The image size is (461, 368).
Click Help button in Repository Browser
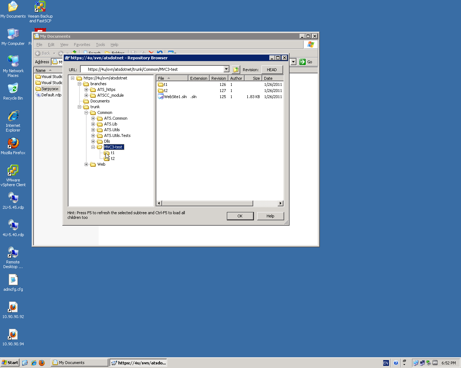[x=270, y=216]
